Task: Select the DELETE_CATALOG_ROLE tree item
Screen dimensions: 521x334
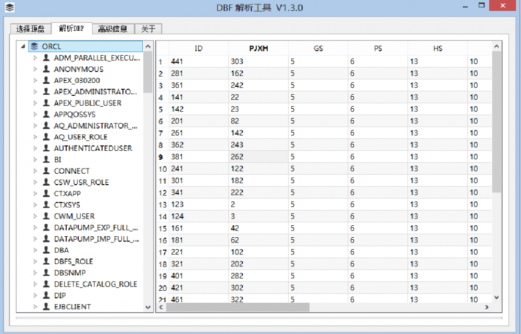Action: tap(96, 284)
